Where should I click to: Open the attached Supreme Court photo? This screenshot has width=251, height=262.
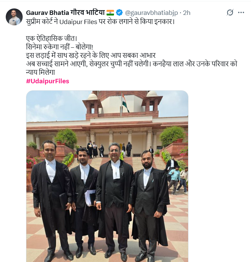pos(107,176)
